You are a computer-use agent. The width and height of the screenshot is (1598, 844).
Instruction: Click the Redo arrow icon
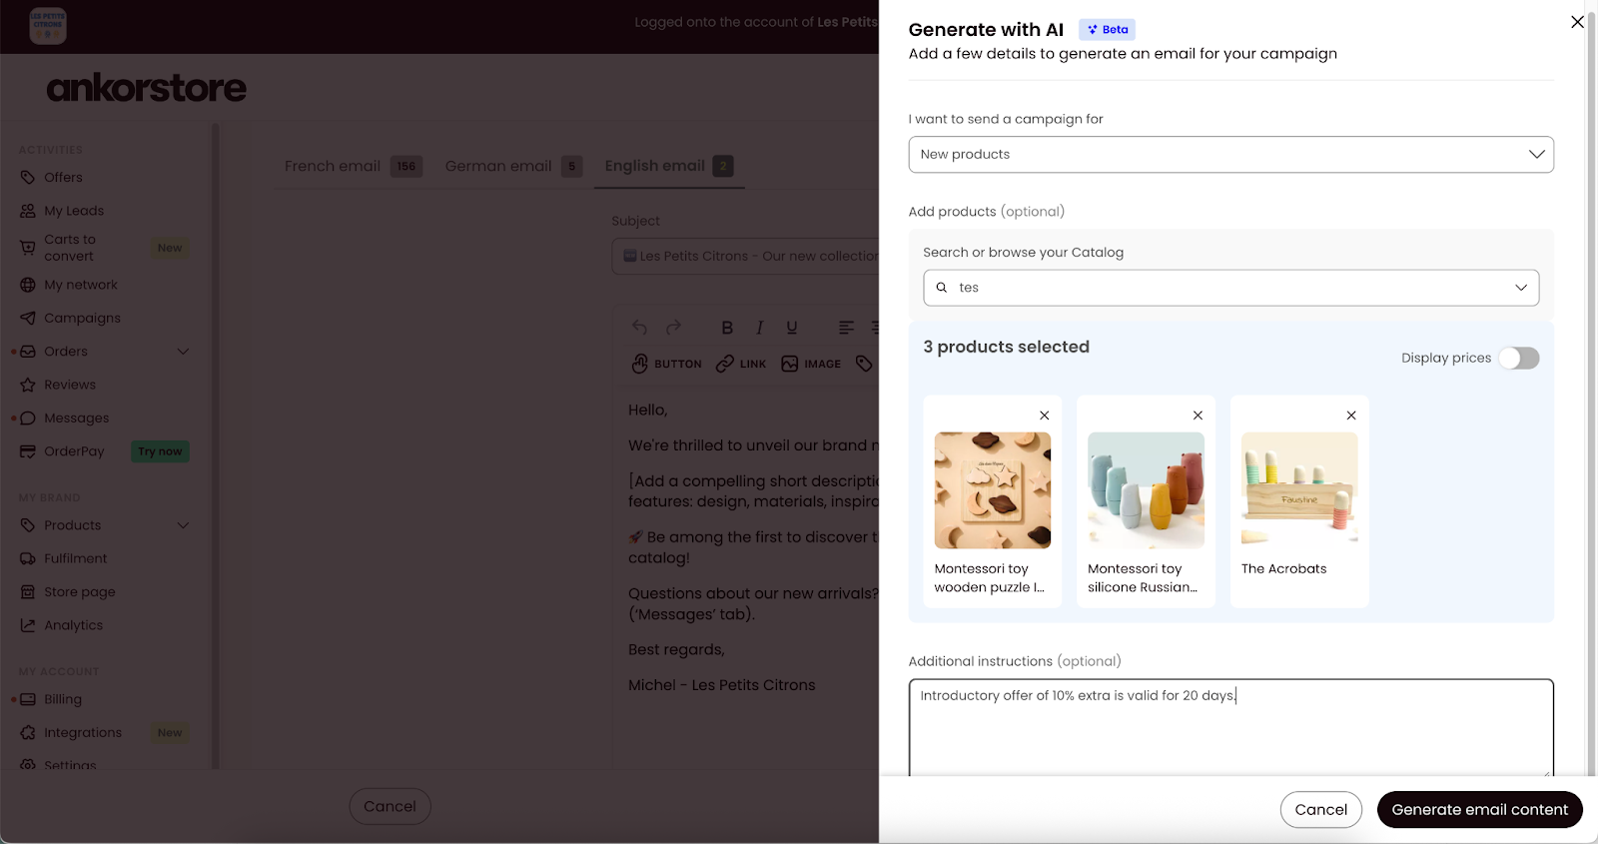tap(673, 328)
